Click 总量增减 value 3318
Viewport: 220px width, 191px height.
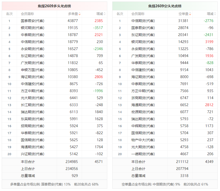(184, 176)
